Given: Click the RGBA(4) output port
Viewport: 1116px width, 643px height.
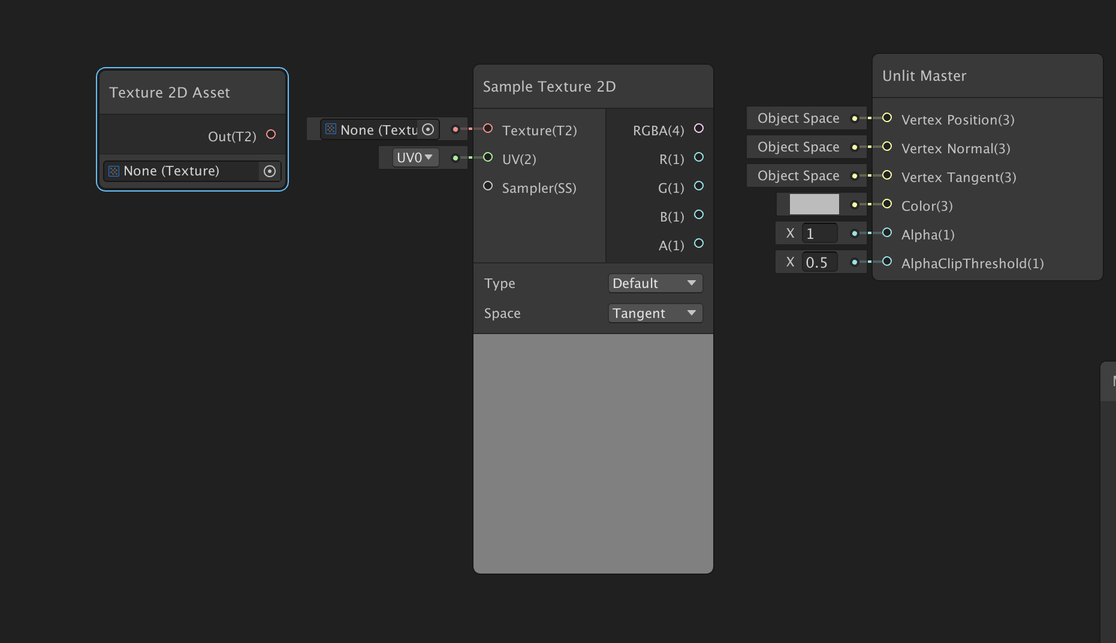Looking at the screenshot, I should tap(698, 128).
